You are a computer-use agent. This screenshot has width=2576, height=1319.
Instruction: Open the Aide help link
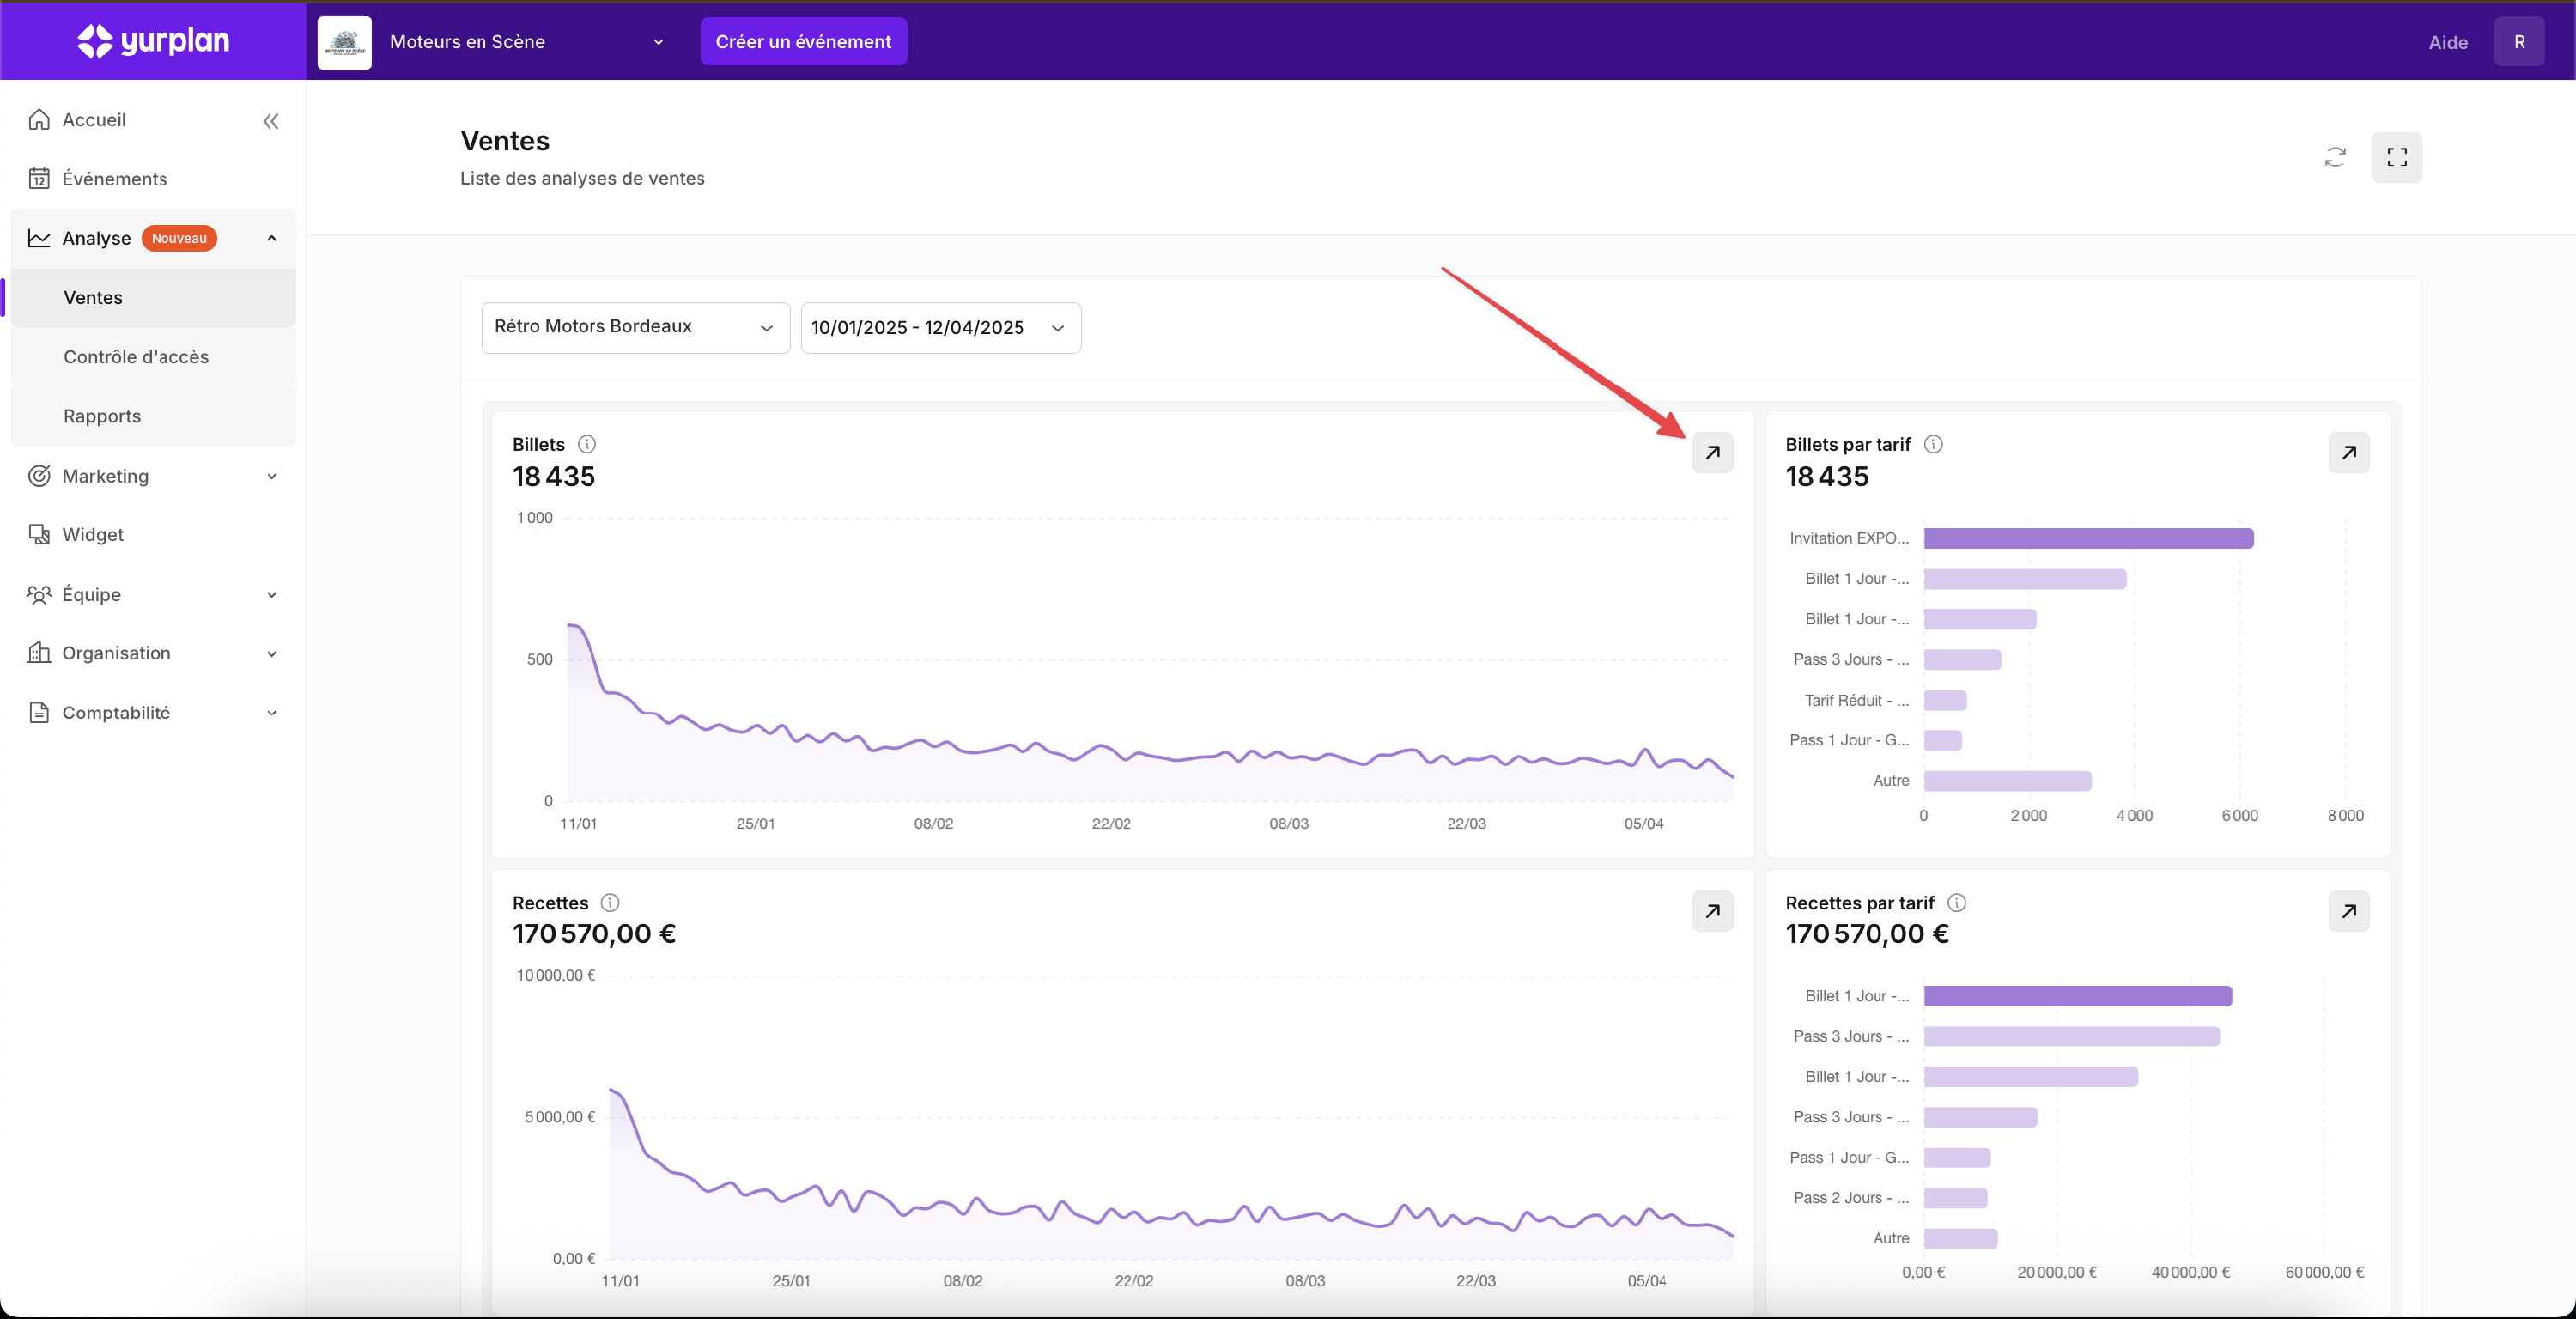[2447, 42]
